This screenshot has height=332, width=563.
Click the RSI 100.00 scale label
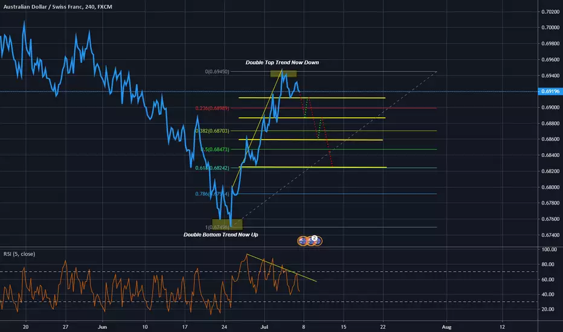pos(549,249)
